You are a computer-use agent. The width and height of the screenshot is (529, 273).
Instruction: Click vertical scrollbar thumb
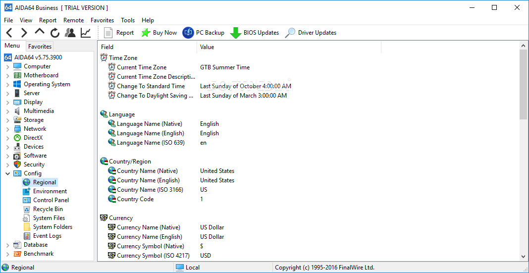523,84
